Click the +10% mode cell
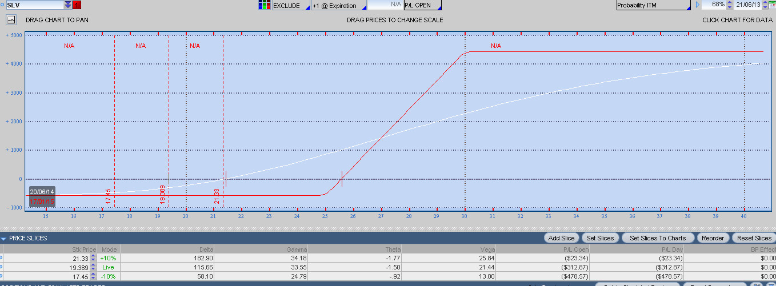This screenshot has height=286, width=776. [108, 258]
